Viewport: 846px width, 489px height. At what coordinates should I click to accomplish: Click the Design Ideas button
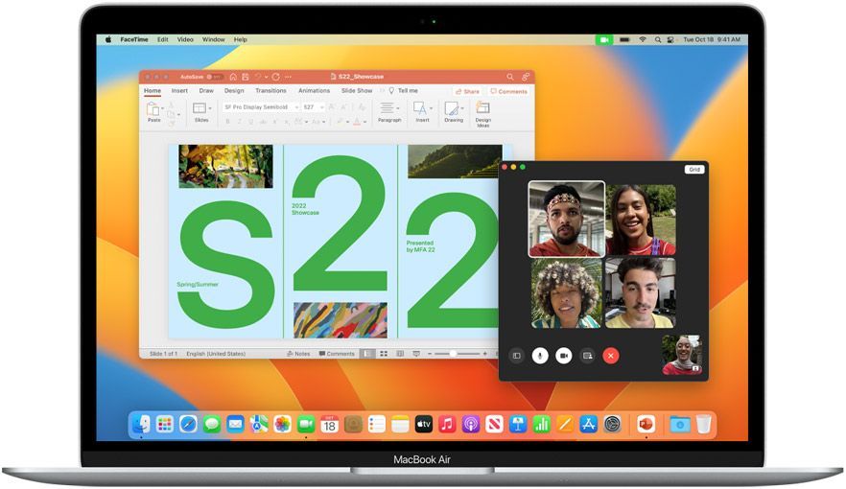click(x=482, y=114)
